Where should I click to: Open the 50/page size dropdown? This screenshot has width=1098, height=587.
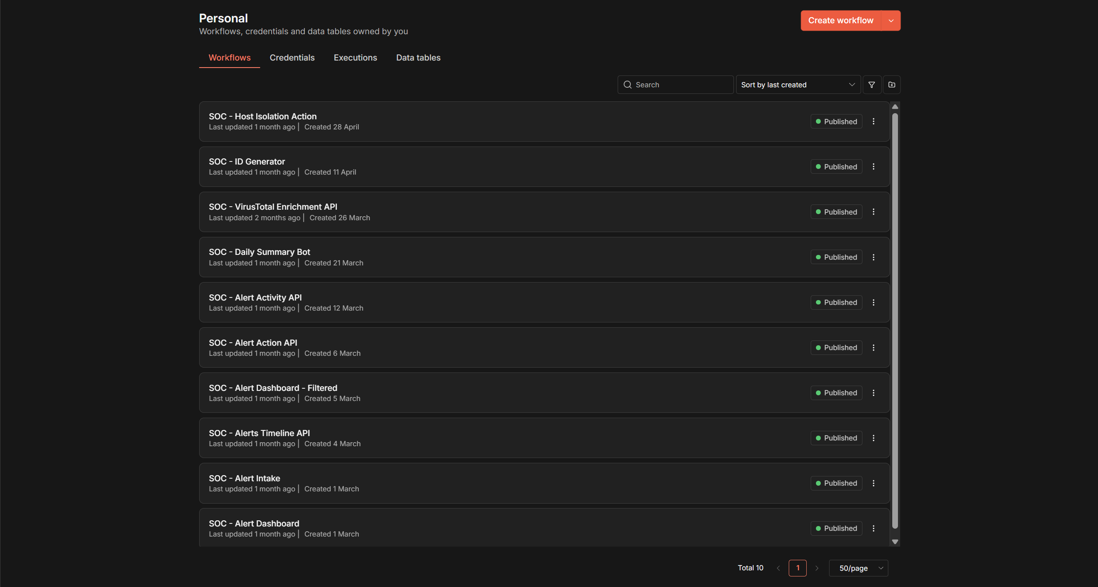coord(858,568)
